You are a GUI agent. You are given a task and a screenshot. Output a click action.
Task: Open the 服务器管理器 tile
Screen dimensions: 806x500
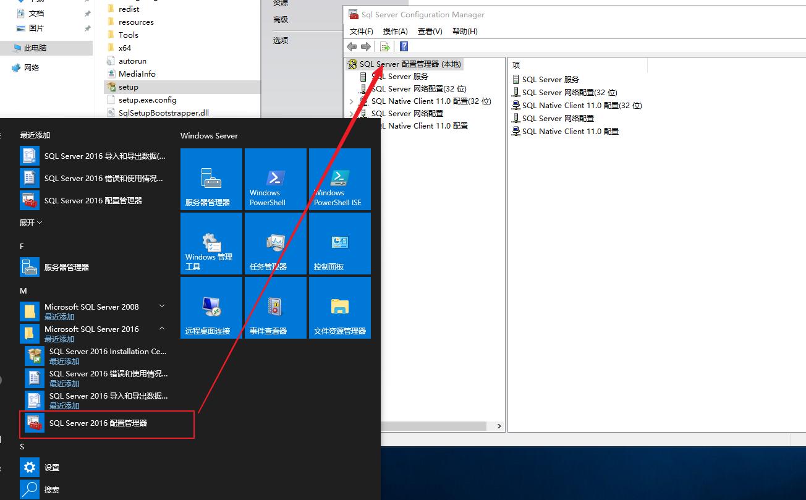[211, 179]
